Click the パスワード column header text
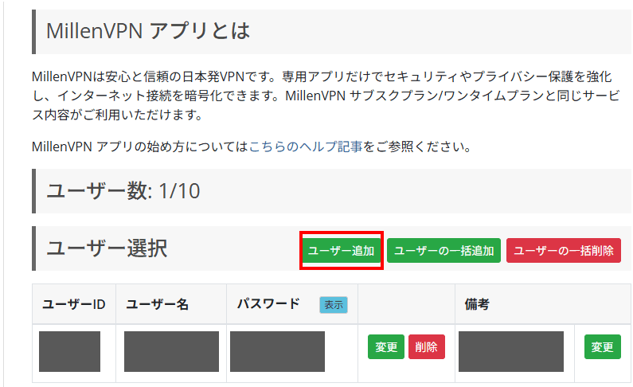Screen dimensions: 633x387 point(268,303)
